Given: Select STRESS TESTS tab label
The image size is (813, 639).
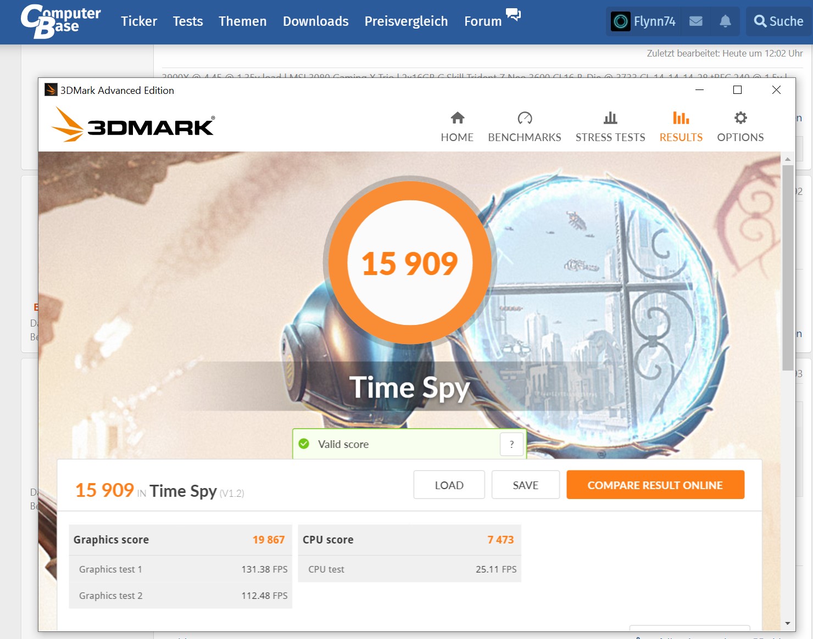Looking at the screenshot, I should tap(610, 137).
